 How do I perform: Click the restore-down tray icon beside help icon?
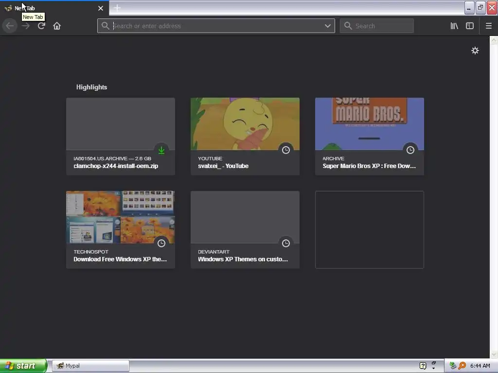[433, 363]
